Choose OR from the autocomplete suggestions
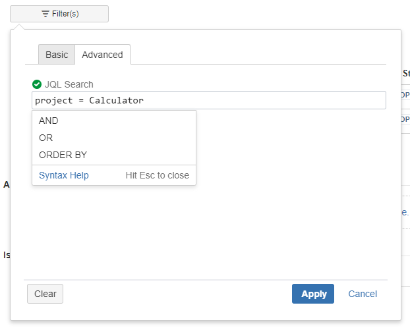The width and height of the screenshot is (410, 328). [x=114, y=138]
